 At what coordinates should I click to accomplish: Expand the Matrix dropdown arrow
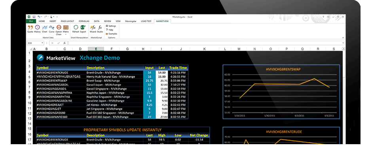66,34
